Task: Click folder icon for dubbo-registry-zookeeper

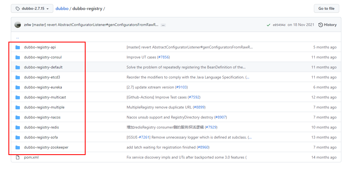Action: [18, 147]
